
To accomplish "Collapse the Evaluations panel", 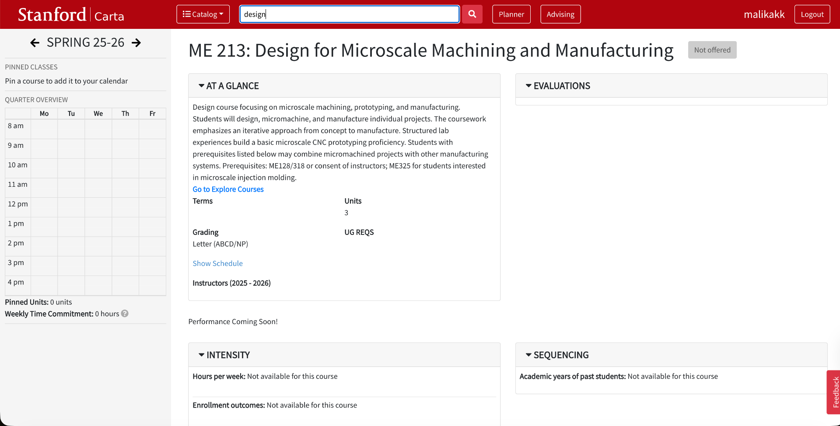I will pos(558,86).
